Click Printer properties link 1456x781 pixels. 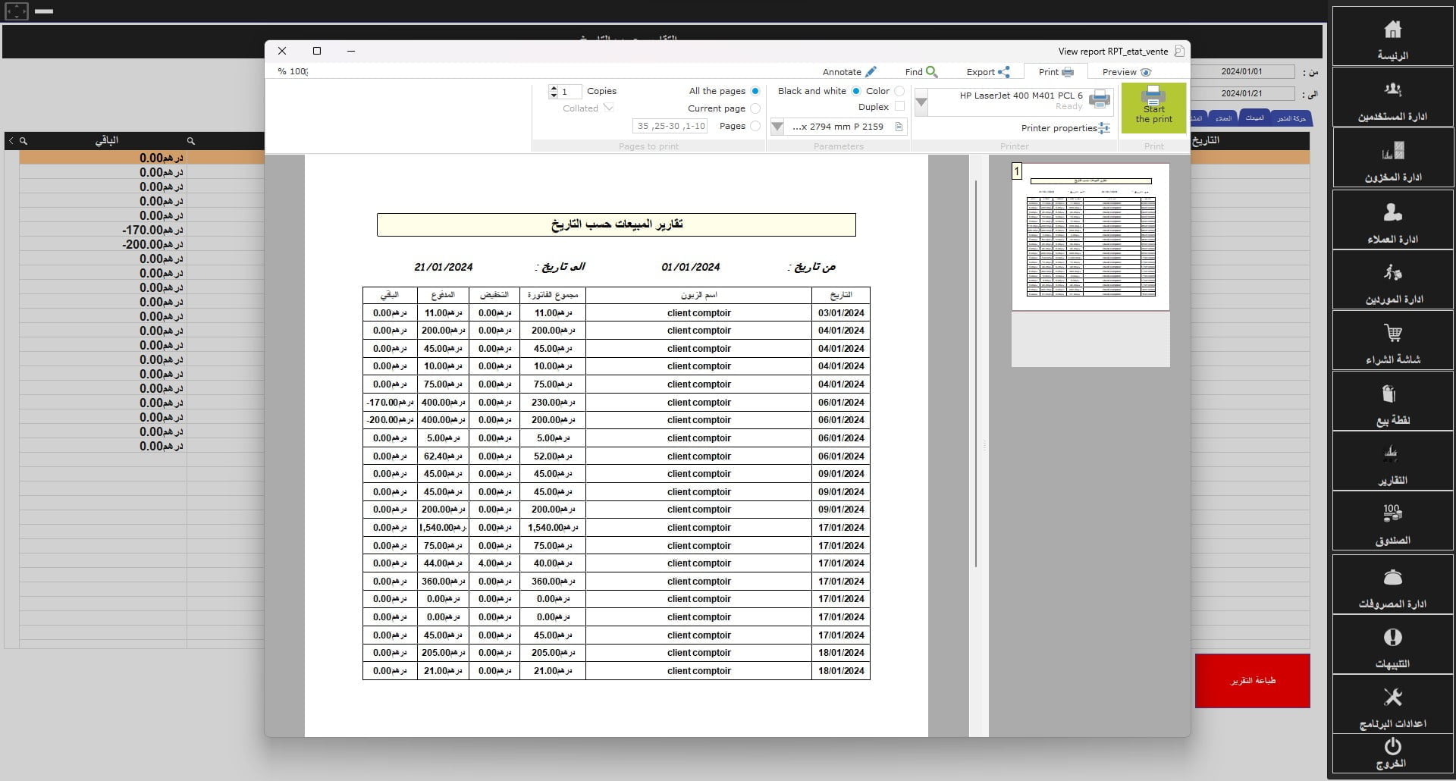pos(1059,128)
